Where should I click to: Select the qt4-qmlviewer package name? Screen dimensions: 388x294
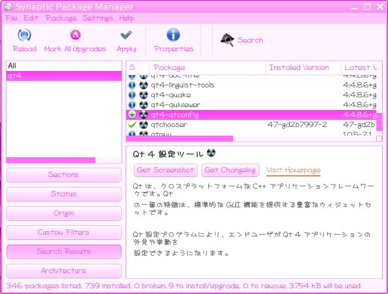[176, 105]
